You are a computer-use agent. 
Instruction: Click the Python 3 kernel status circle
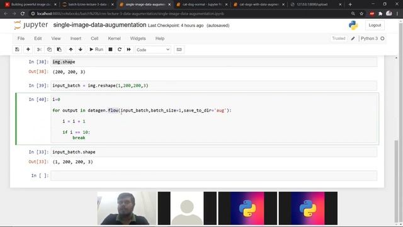tap(382, 38)
